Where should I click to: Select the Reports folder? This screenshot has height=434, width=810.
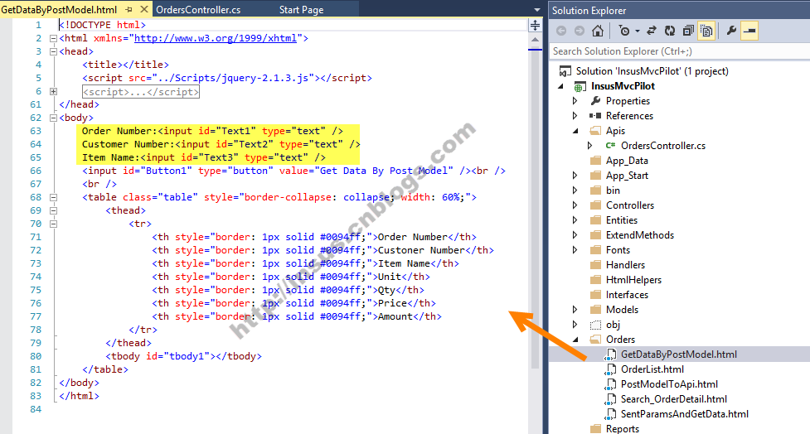click(622, 429)
